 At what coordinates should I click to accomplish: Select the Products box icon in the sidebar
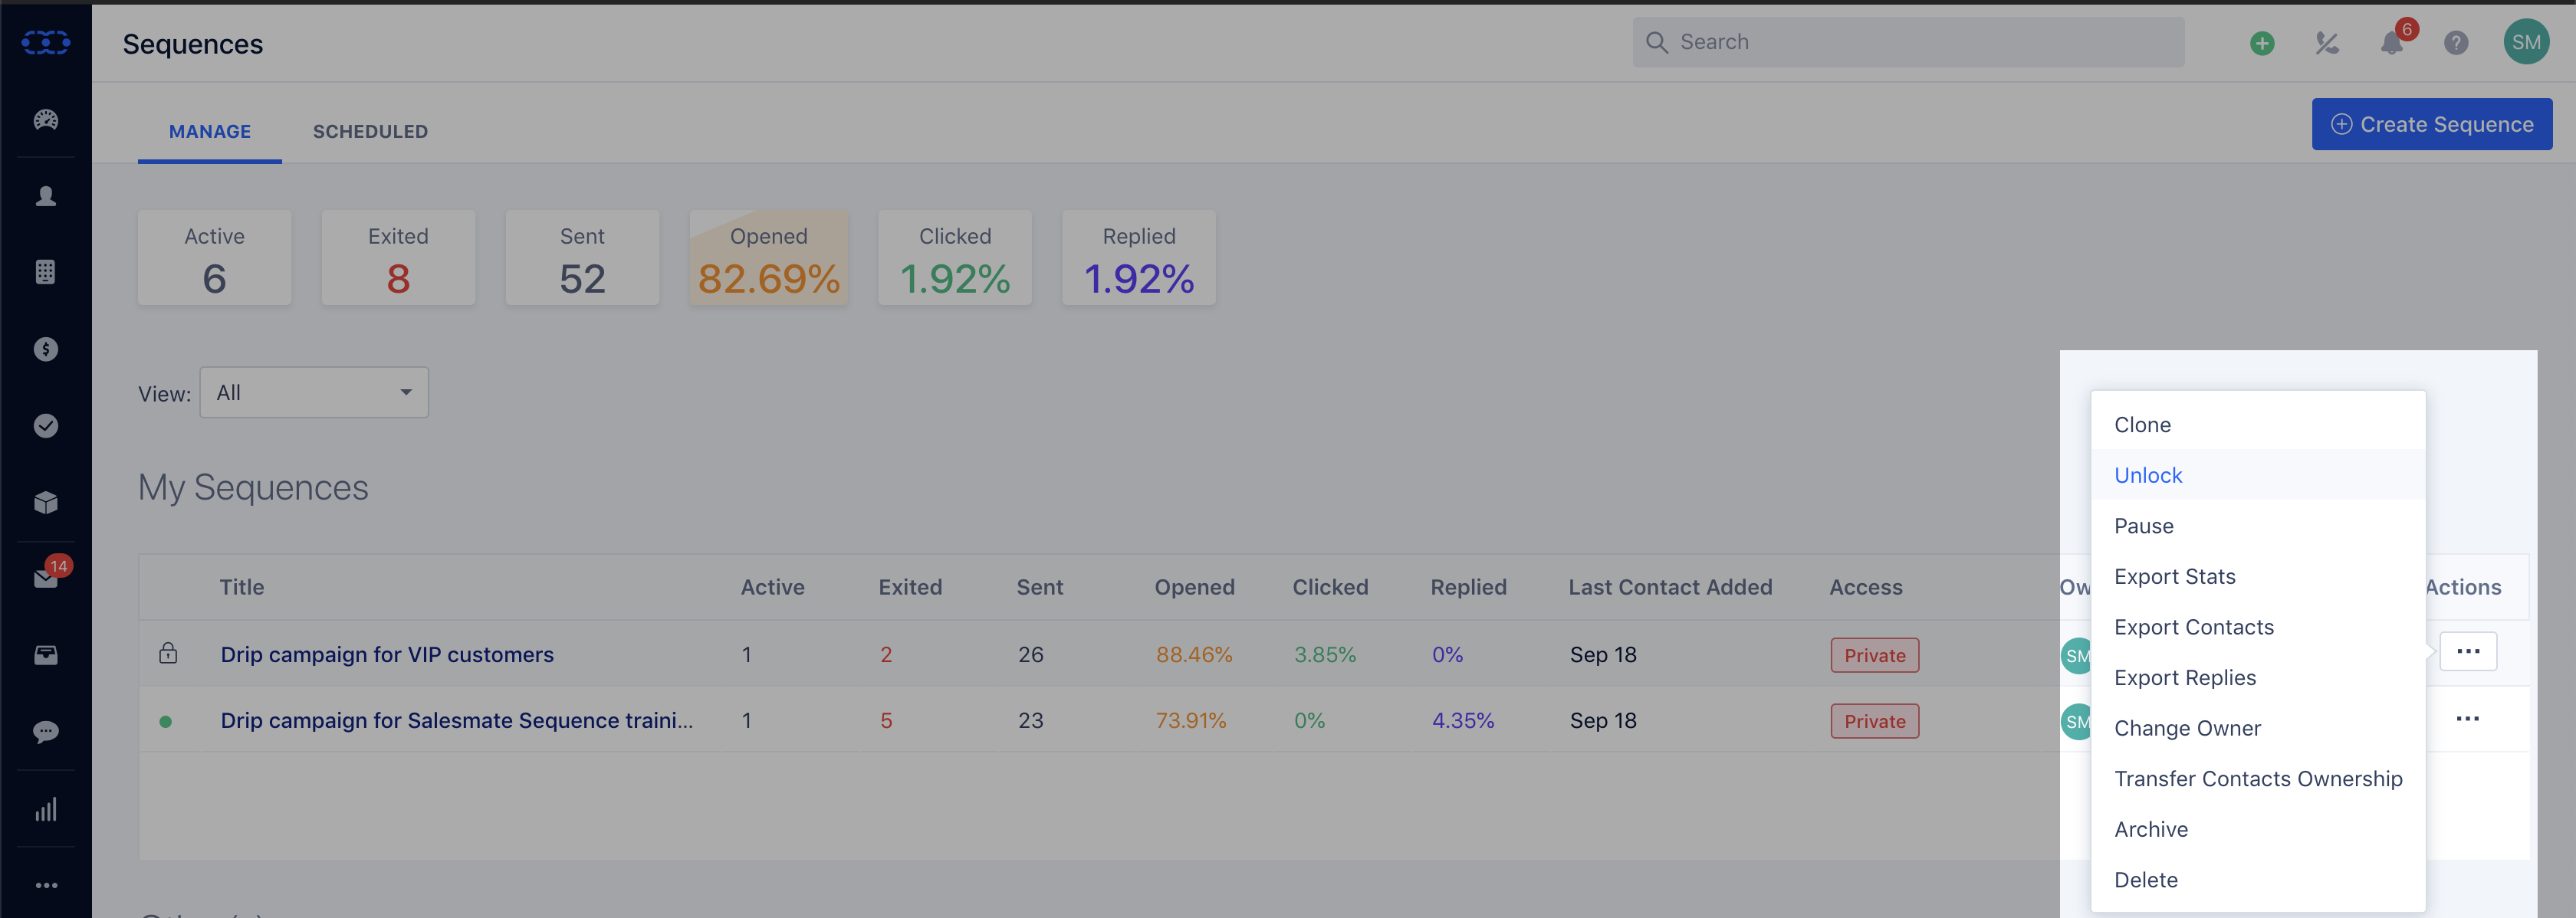45,502
